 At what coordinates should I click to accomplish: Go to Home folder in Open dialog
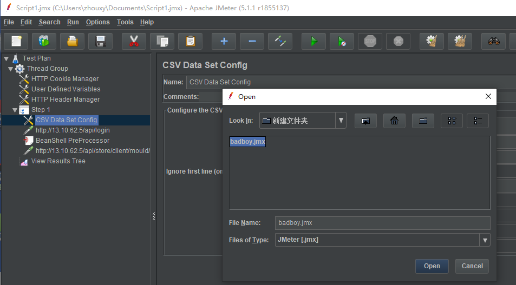coord(394,121)
